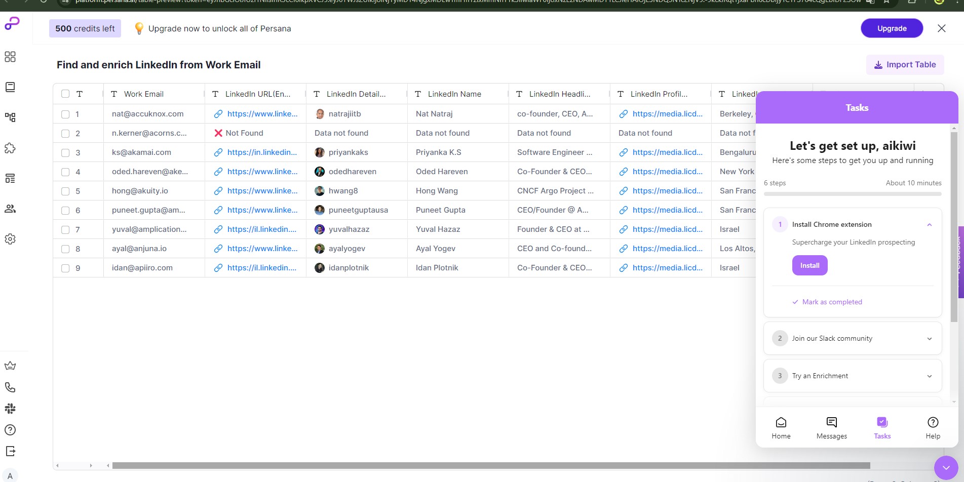Open LinkedIn URL link for ks@akamai.com row
The width and height of the screenshot is (964, 482).
pyautogui.click(x=262, y=152)
